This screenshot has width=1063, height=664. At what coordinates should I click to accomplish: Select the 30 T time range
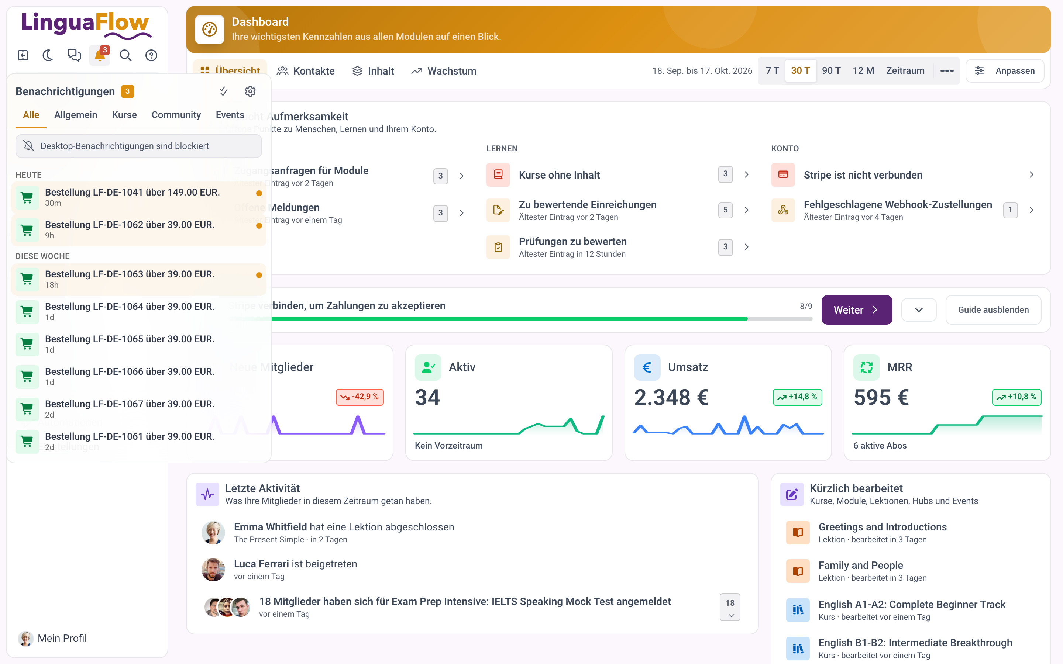800,71
